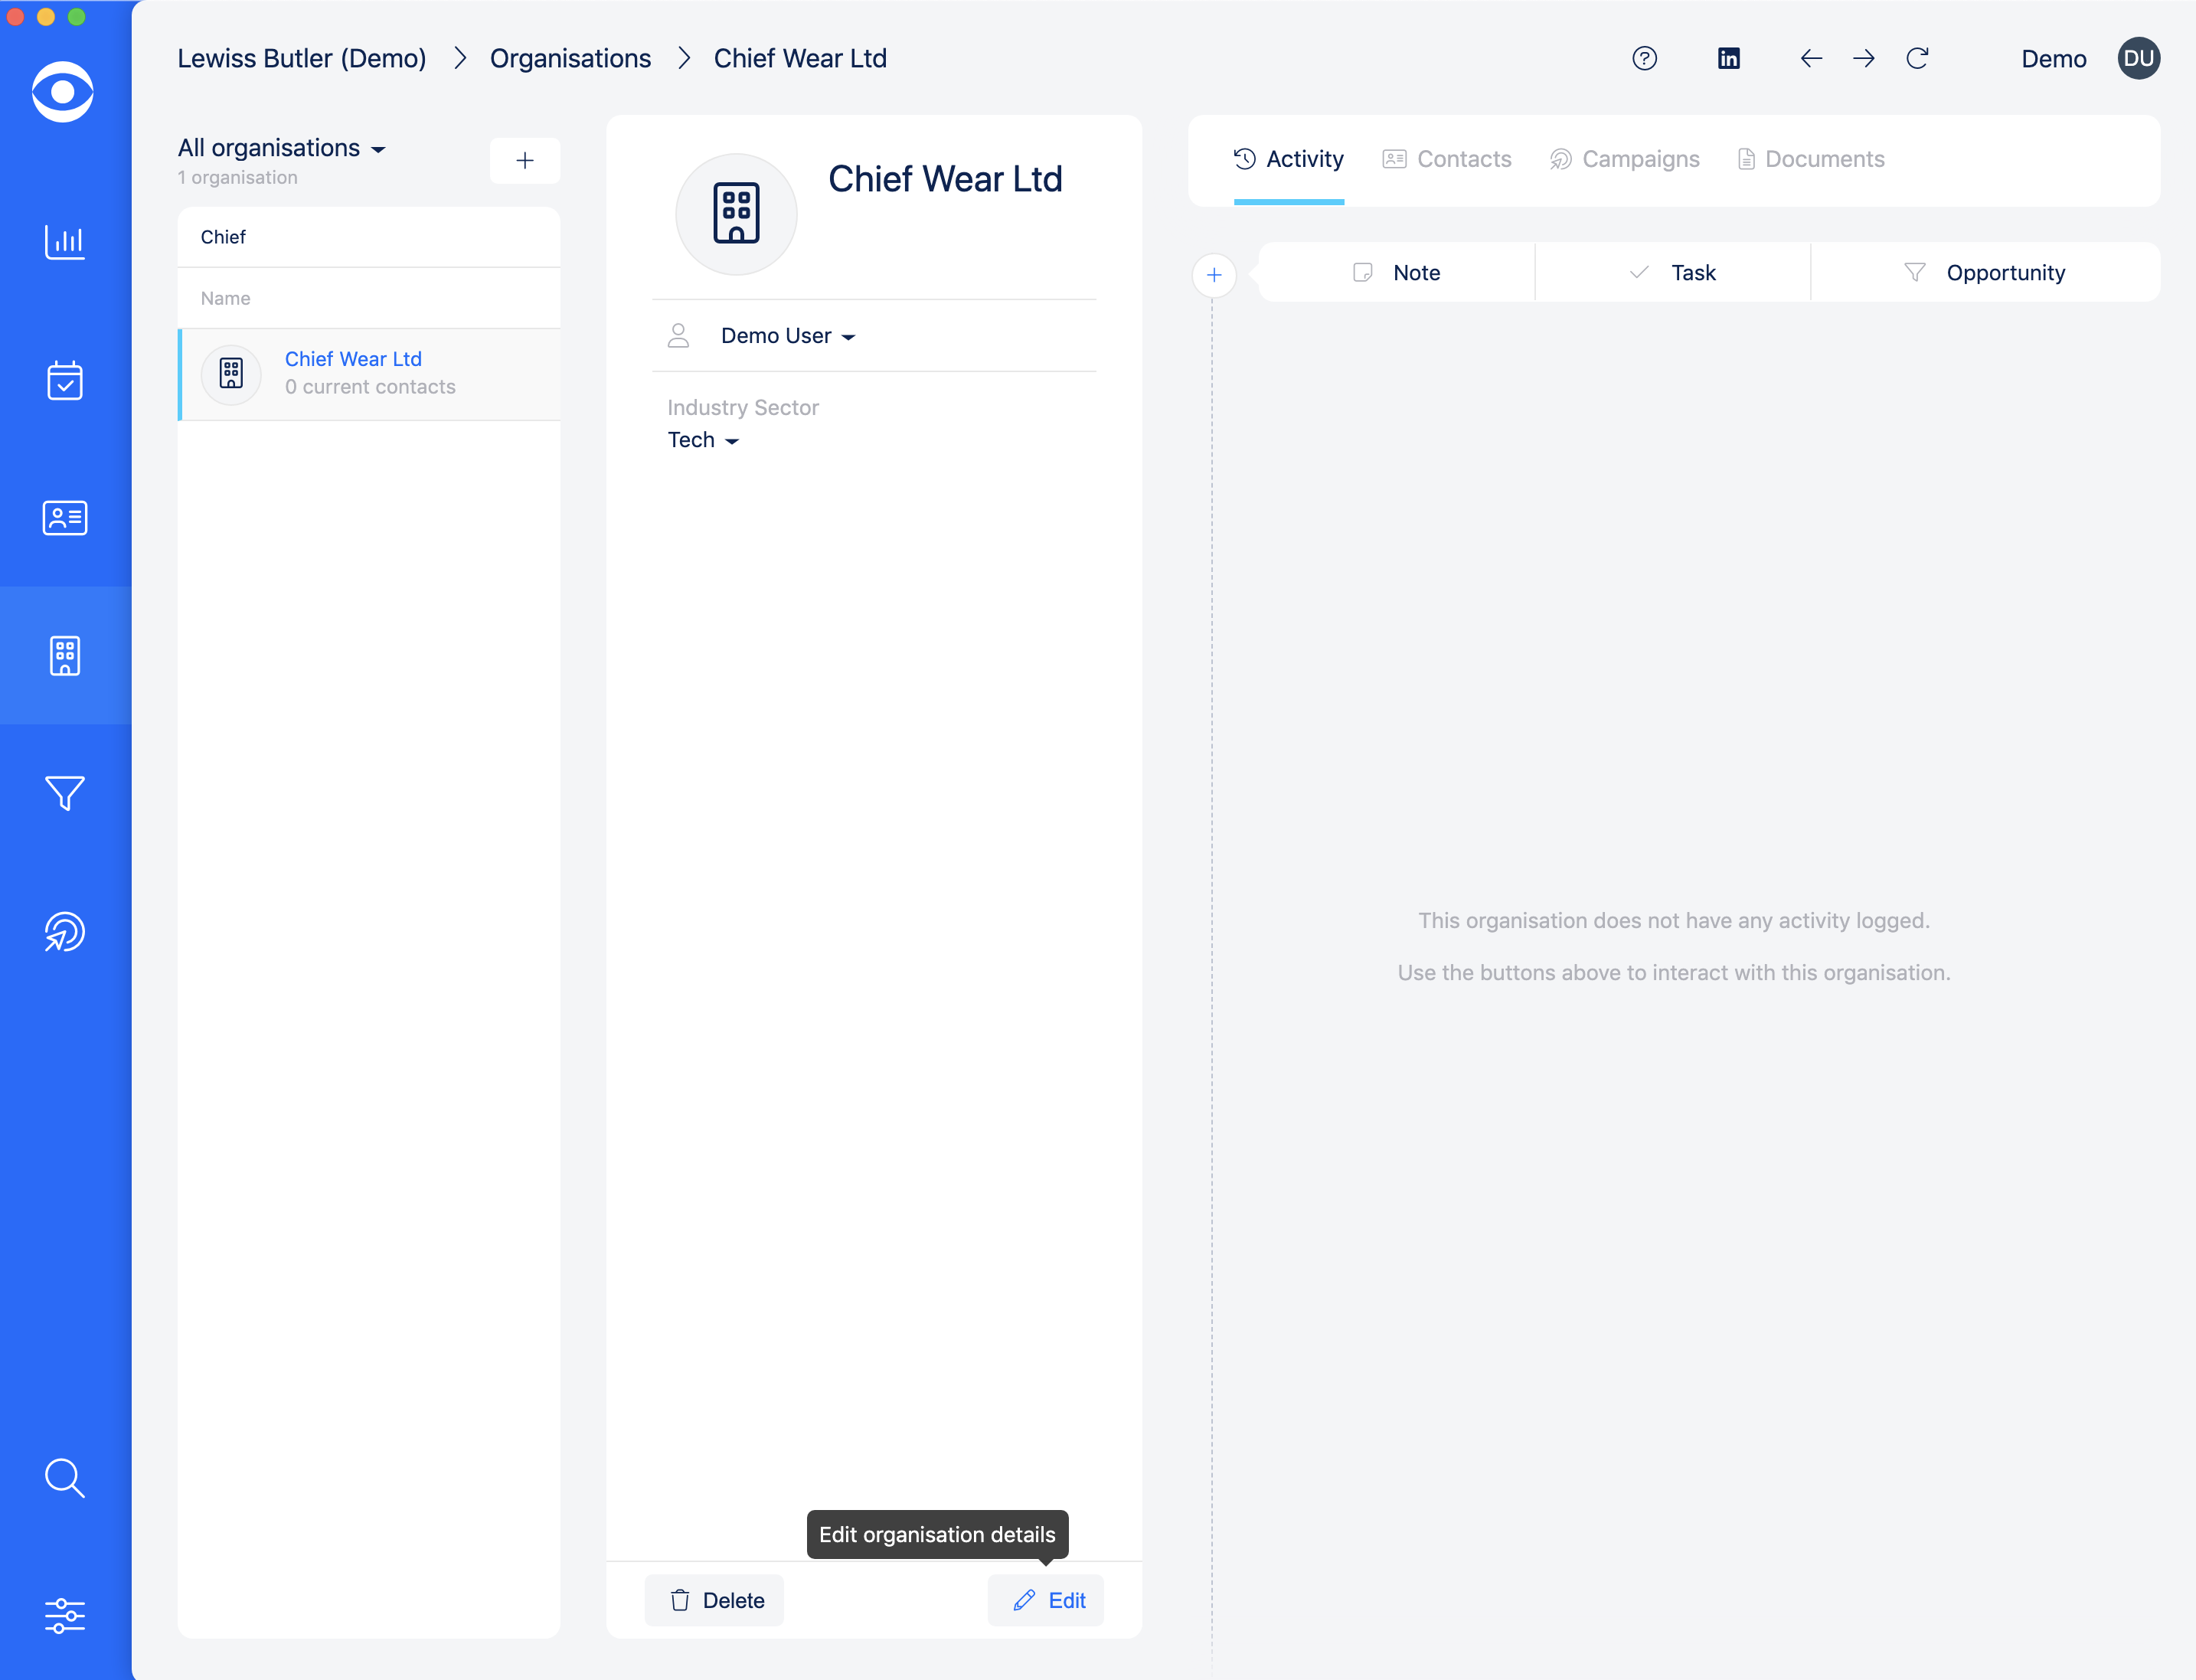Expand the Tech industry sector dropdown
The height and width of the screenshot is (1680, 2196).
pos(703,440)
